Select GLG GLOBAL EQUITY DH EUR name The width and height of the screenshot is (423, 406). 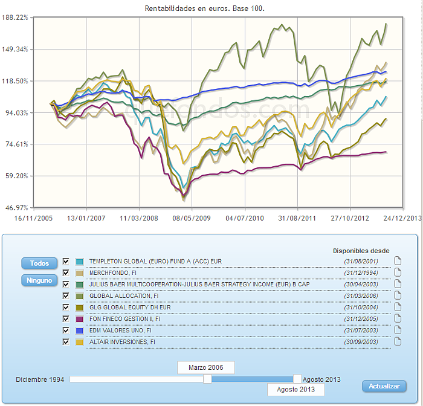tap(130, 308)
